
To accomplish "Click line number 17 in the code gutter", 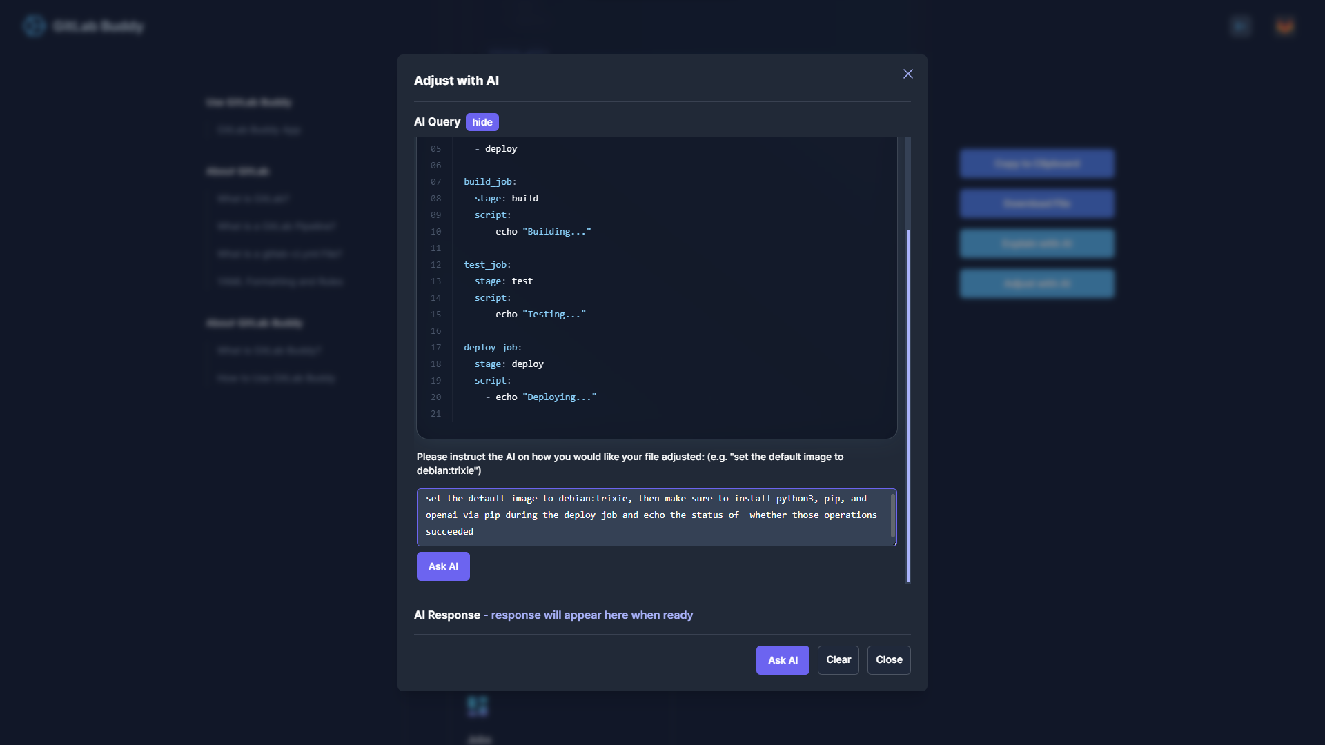I will click(435, 348).
